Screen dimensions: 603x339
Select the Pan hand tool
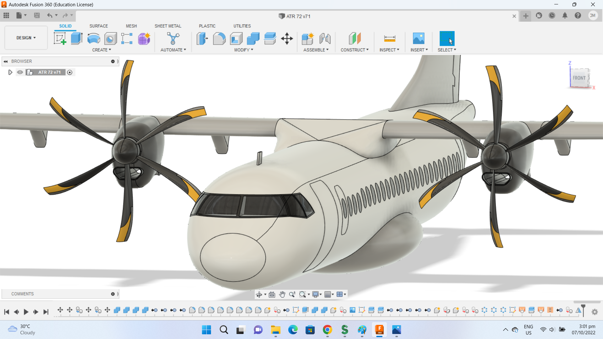coord(282,294)
